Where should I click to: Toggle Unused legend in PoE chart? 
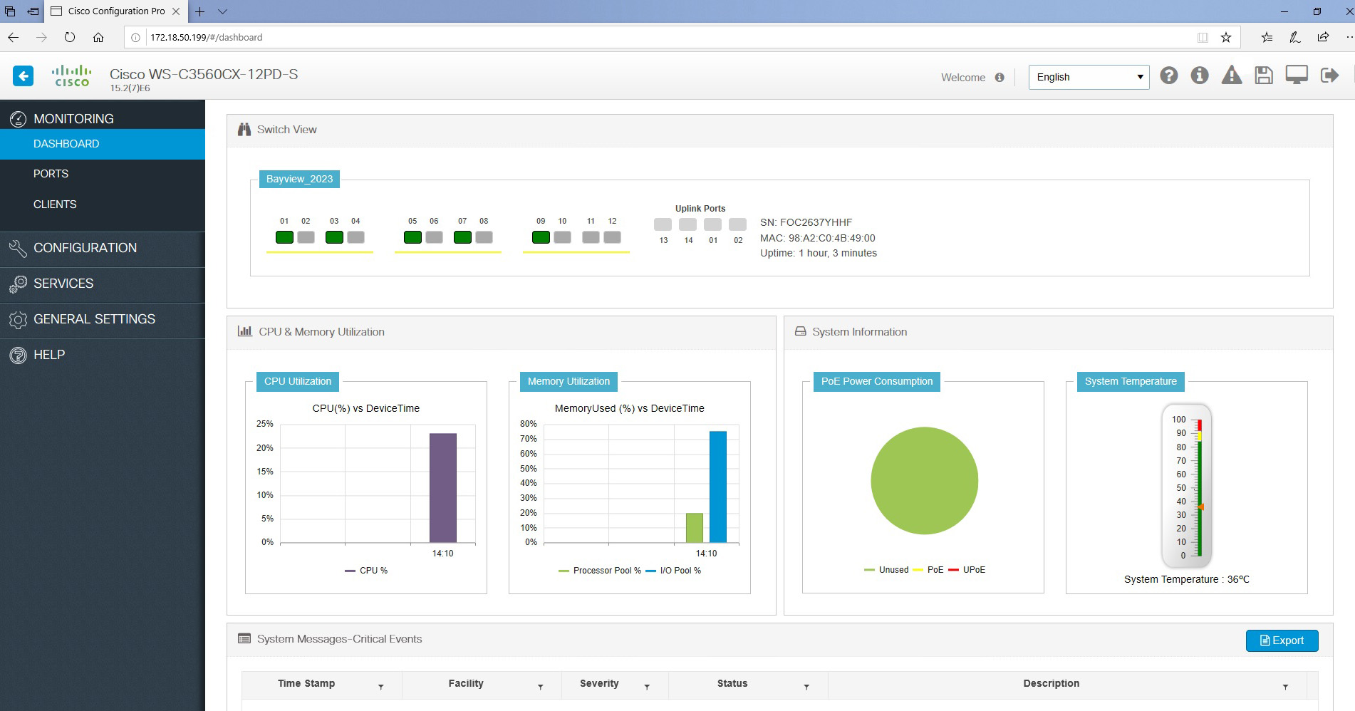coord(886,570)
